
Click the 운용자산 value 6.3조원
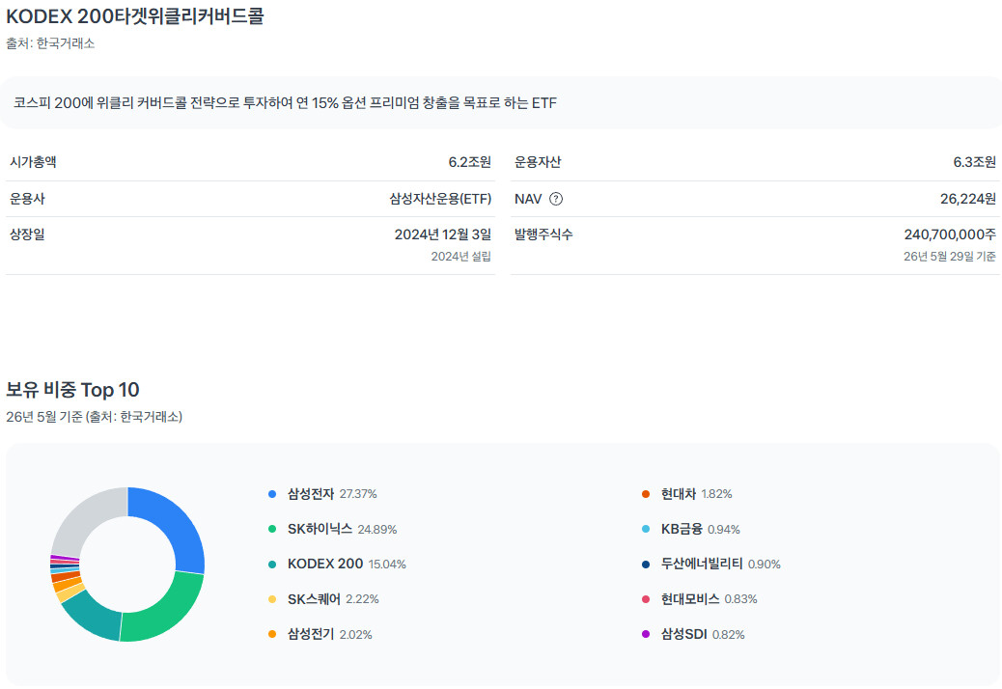975,162
